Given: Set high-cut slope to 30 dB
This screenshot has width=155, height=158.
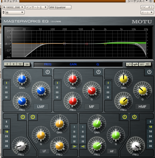Looking at the screenshot, I should click(150, 141).
